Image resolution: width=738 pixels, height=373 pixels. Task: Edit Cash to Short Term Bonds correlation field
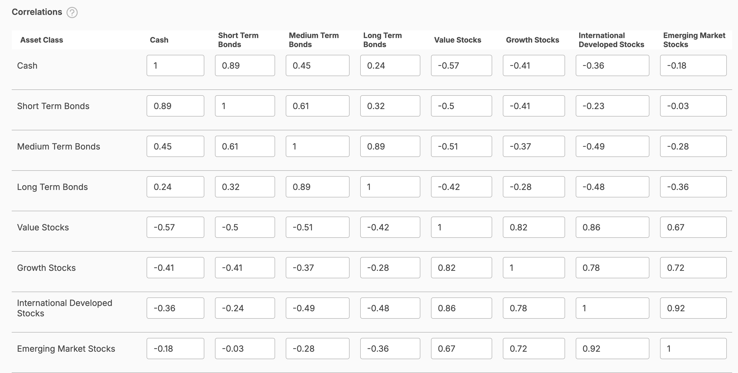245,66
